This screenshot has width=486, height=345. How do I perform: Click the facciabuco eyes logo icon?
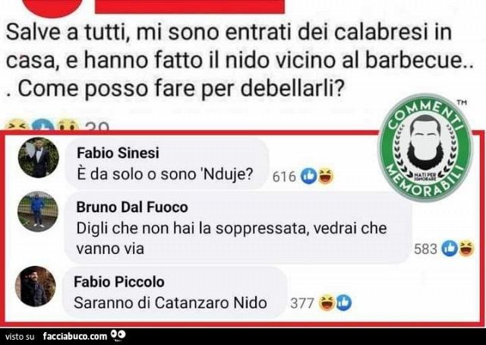pyautogui.click(x=118, y=335)
